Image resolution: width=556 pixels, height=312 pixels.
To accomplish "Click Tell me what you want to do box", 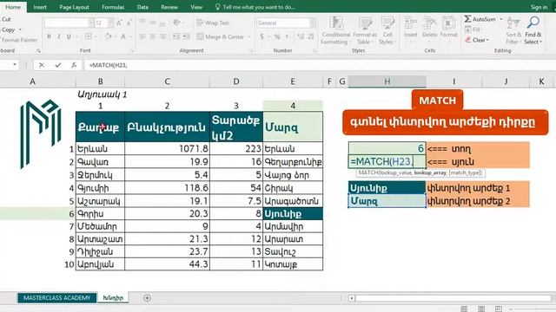I will [x=255, y=7].
